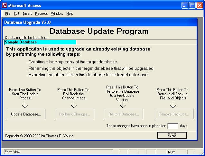Open the Edit menu
Viewport: 205px width, 156px height.
click(16, 14)
